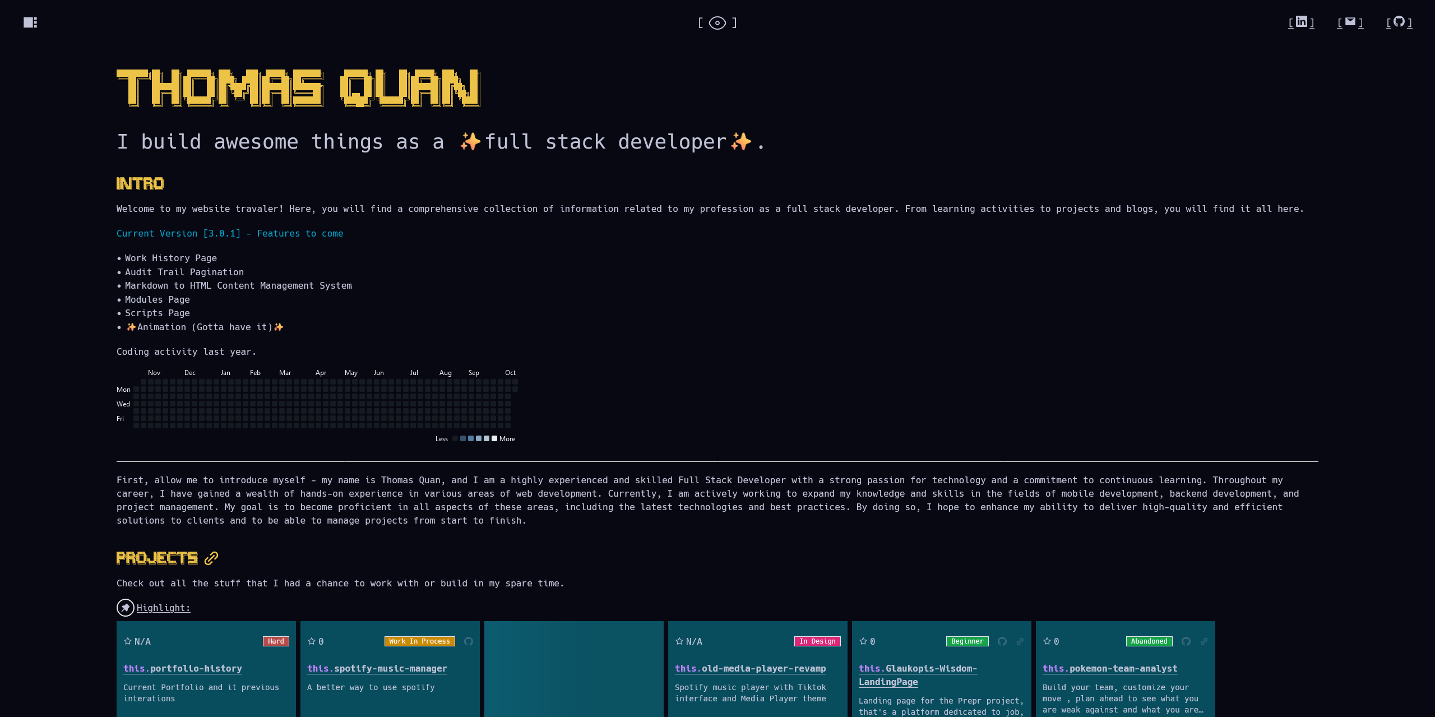Open the LinkedIn profile icon
1435x717 pixels.
tap(1301, 22)
